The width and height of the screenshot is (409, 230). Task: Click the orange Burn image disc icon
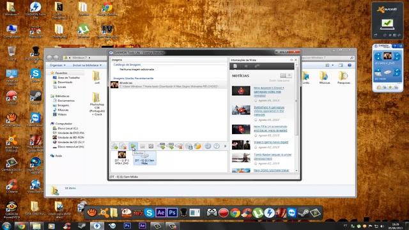(197, 146)
